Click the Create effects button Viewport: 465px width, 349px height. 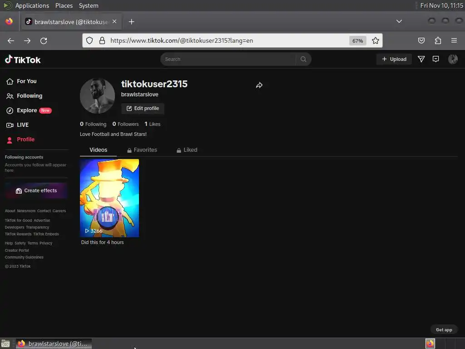tap(36, 190)
